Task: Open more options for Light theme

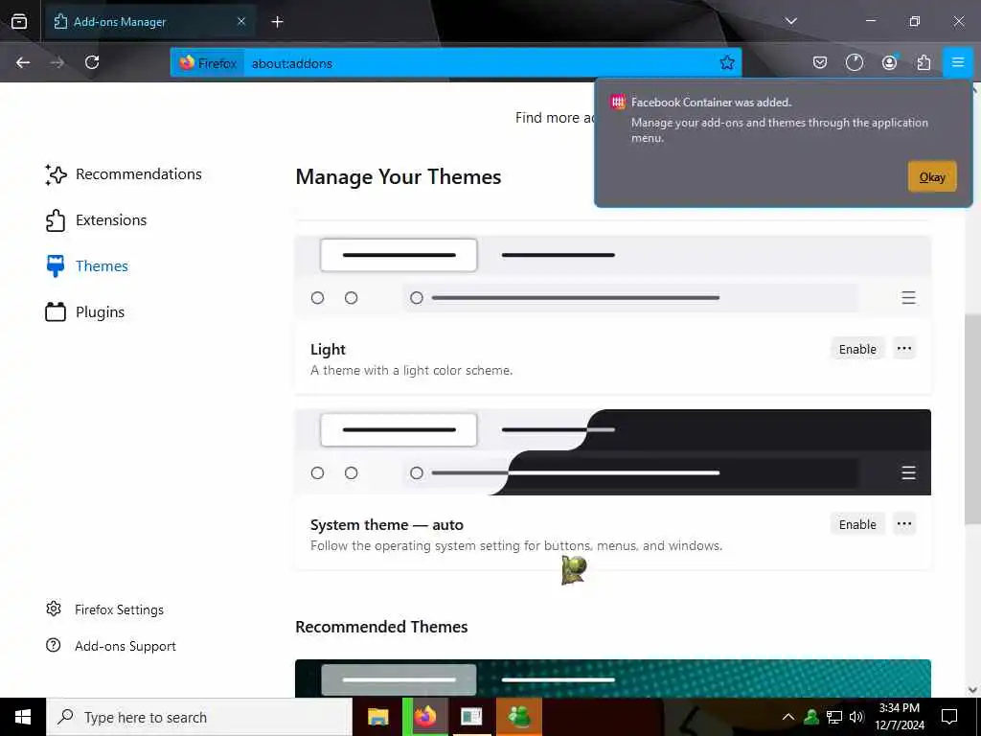Action: pos(904,348)
